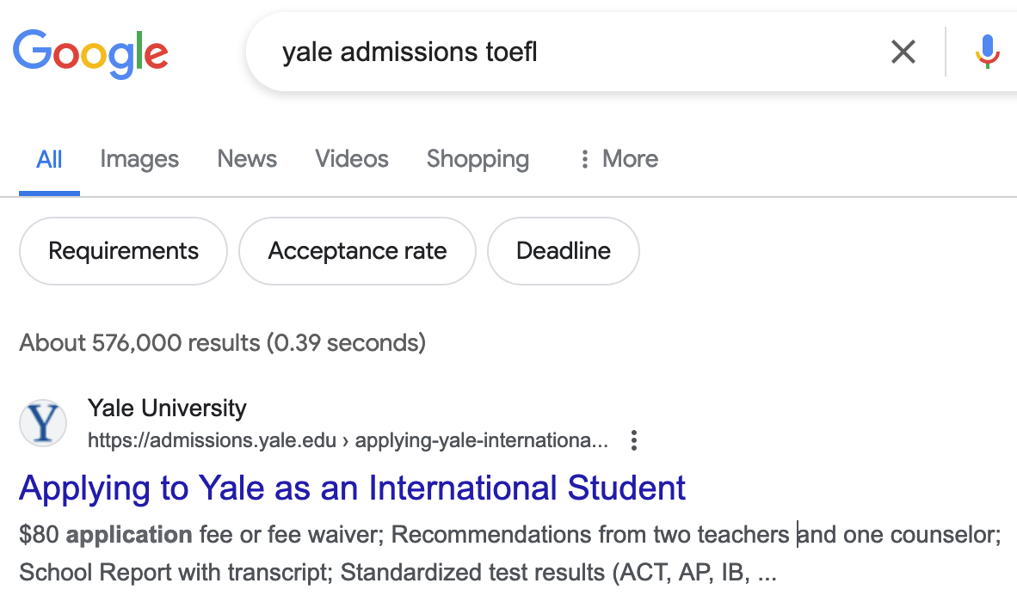Toggle the Deadline filter chip
The width and height of the screenshot is (1017, 614).
tap(563, 251)
